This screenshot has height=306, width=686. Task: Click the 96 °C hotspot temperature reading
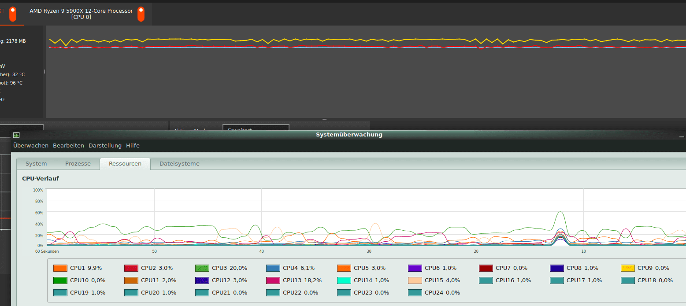16,83
